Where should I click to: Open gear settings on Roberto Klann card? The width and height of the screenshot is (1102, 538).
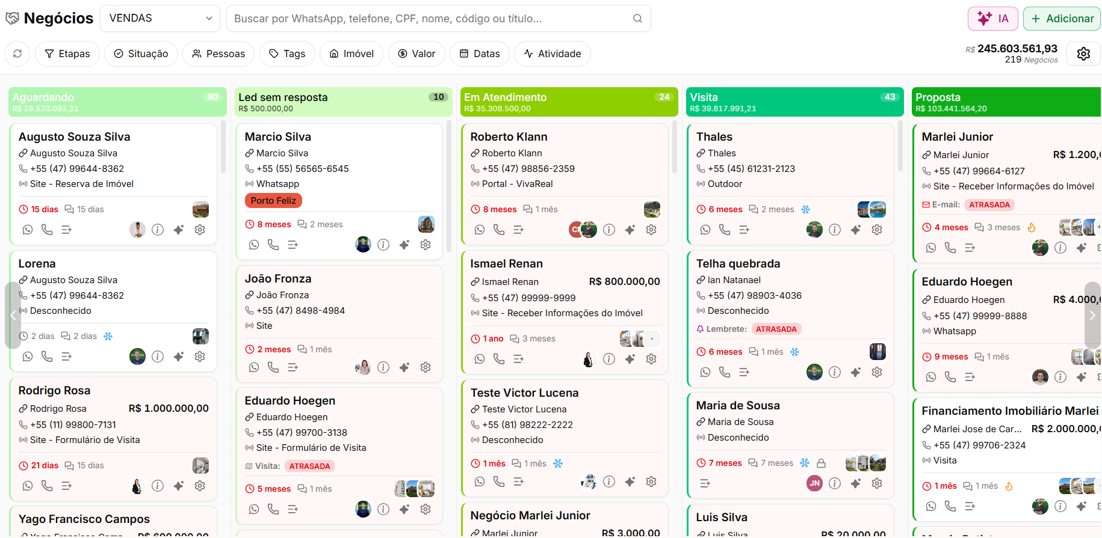[x=651, y=230]
